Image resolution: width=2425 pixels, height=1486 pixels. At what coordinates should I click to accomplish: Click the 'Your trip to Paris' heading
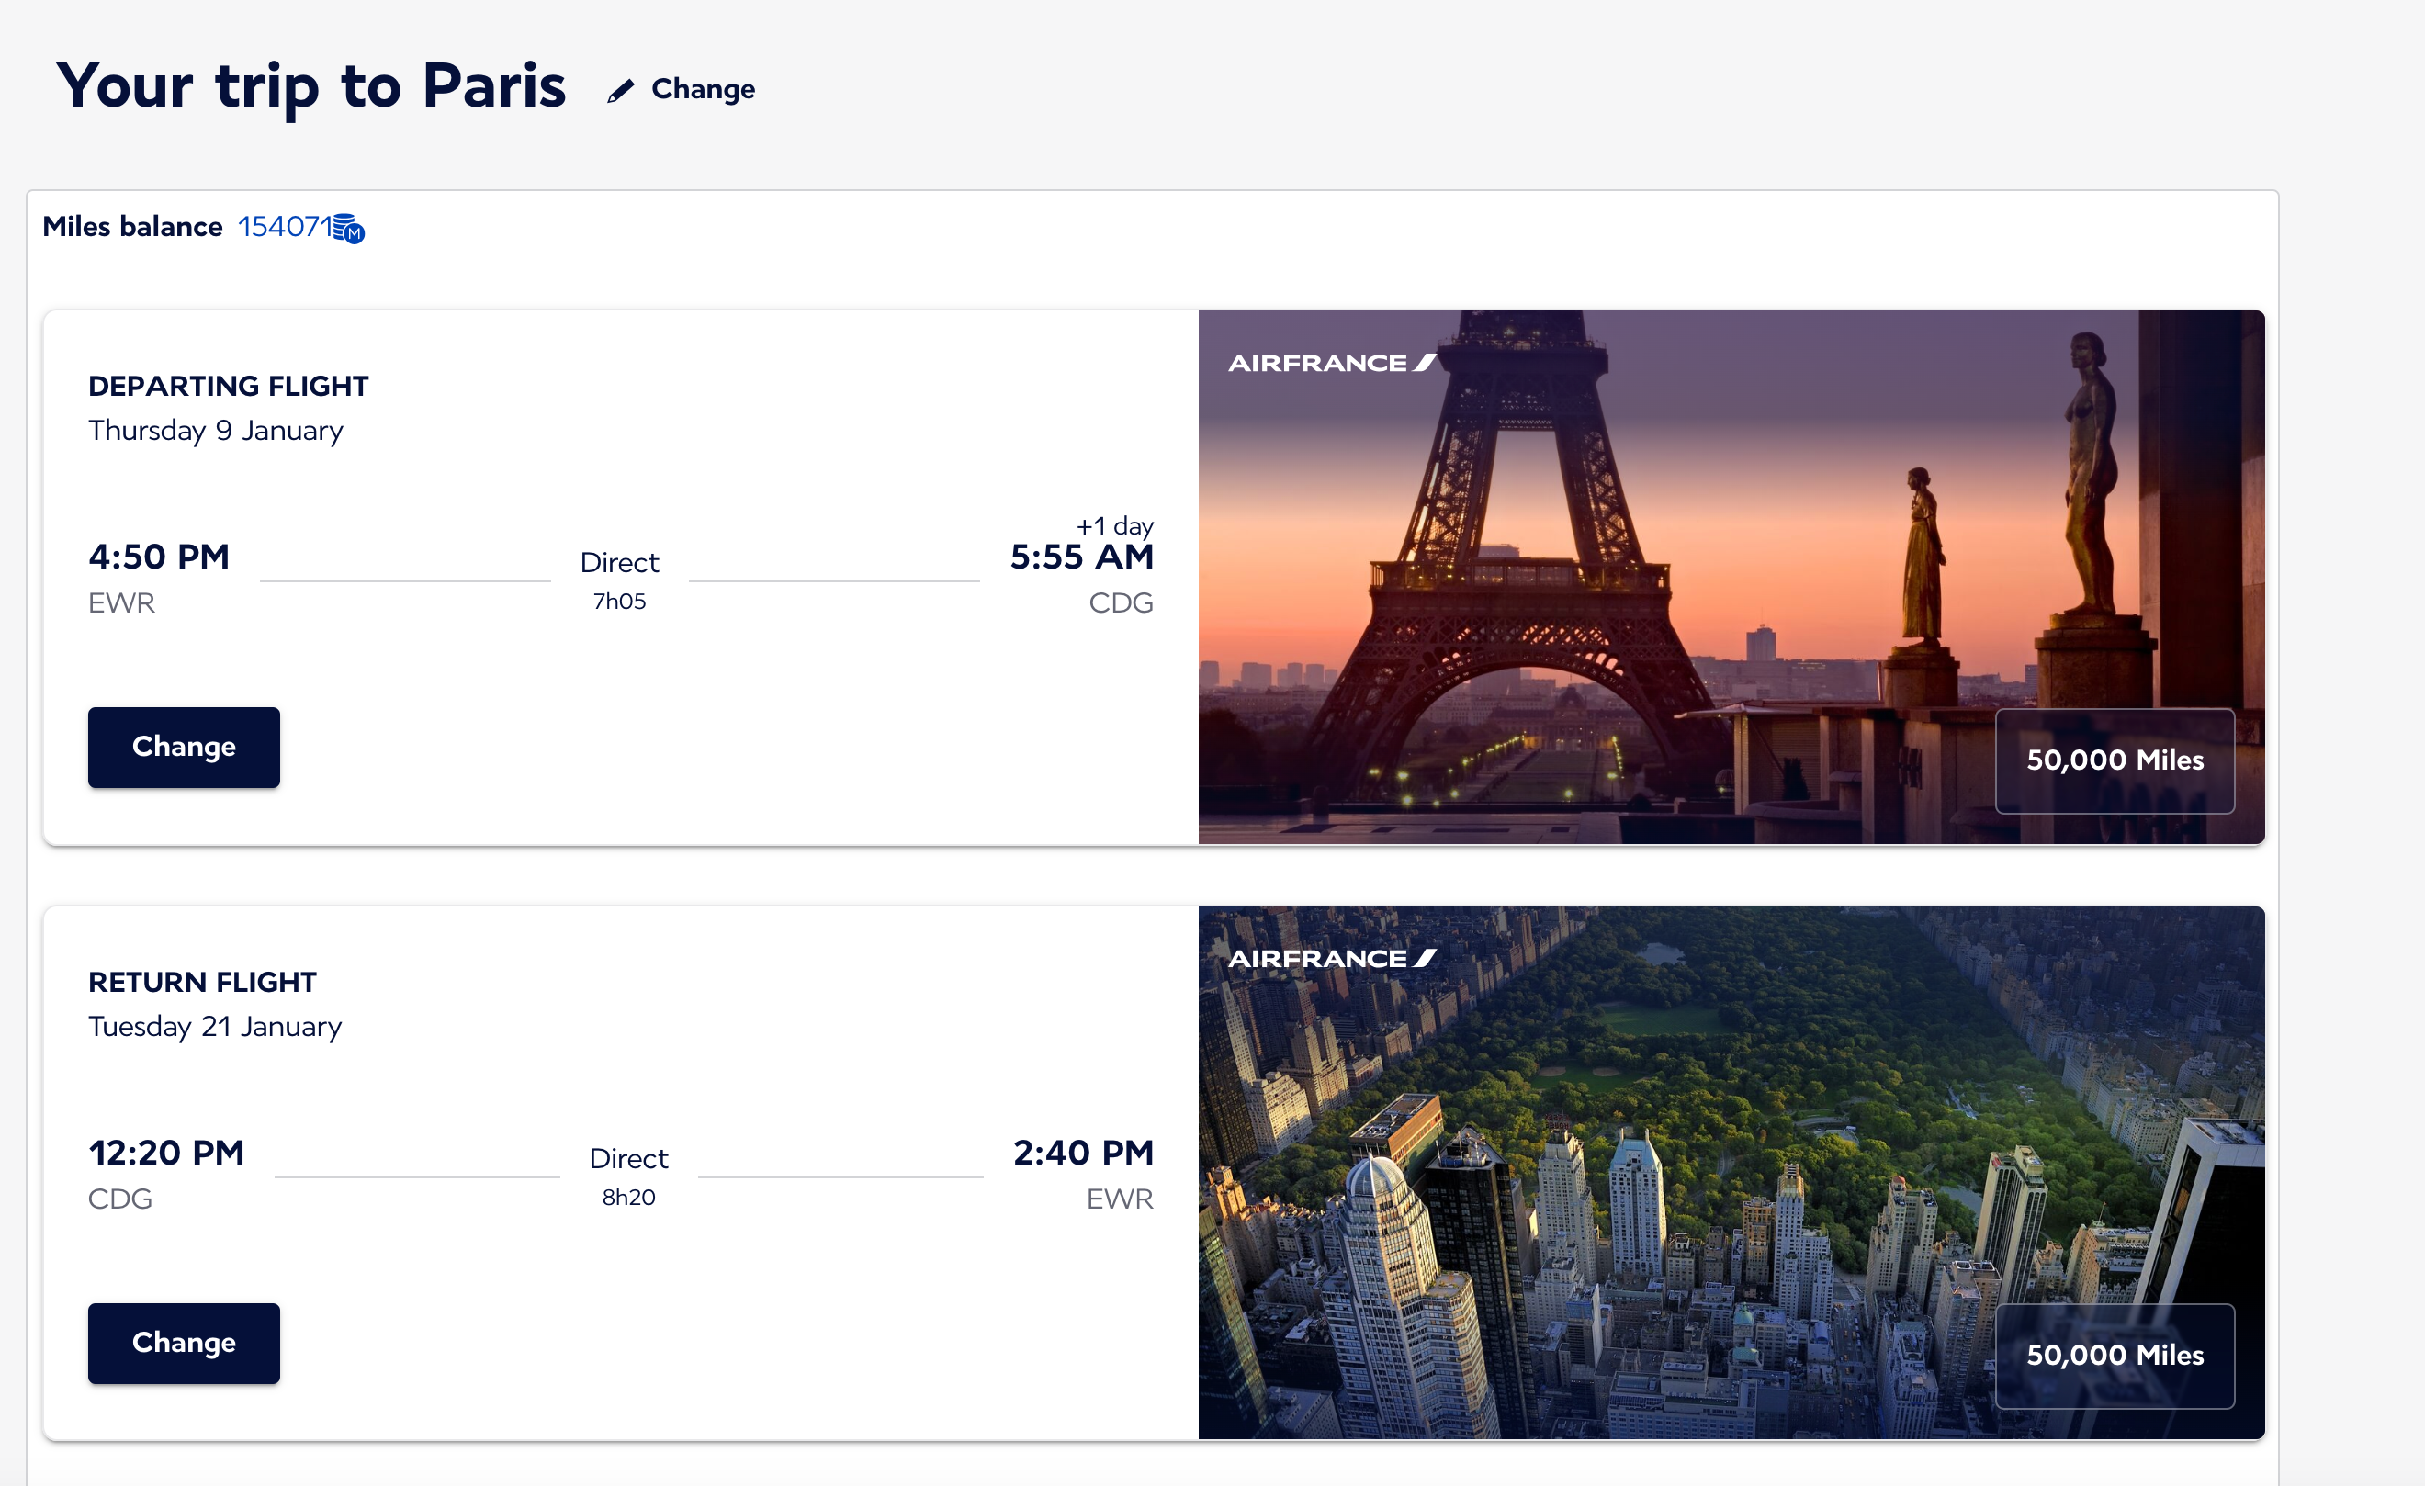click(x=311, y=86)
